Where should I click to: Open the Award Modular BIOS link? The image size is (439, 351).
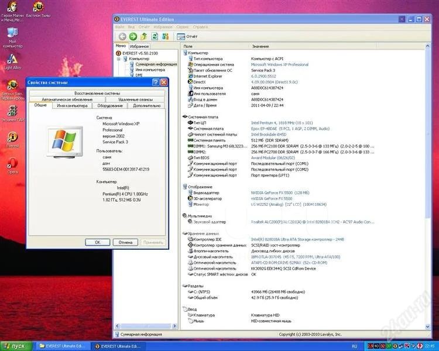click(x=272, y=158)
